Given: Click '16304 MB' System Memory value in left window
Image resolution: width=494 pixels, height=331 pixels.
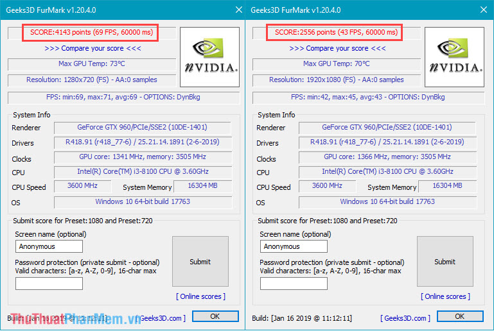Looking at the screenshot, I should (x=202, y=186).
